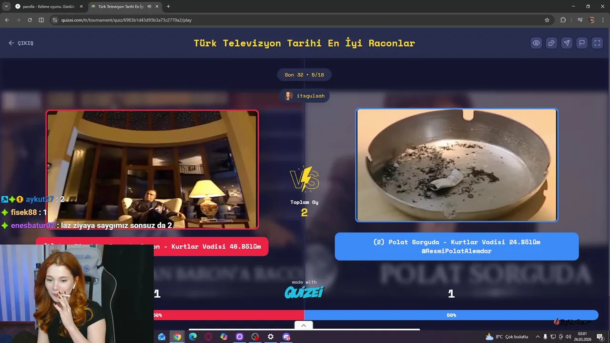
Task: View site information icon in address bar
Action: (x=55, y=20)
